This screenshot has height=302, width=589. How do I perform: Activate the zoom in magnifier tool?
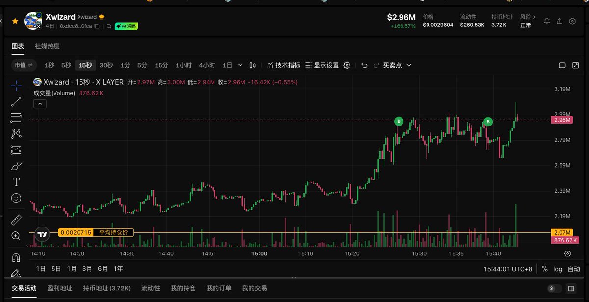coord(16,236)
